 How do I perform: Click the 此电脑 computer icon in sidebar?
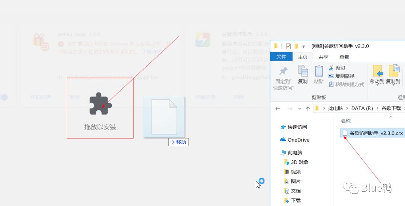pos(284,152)
